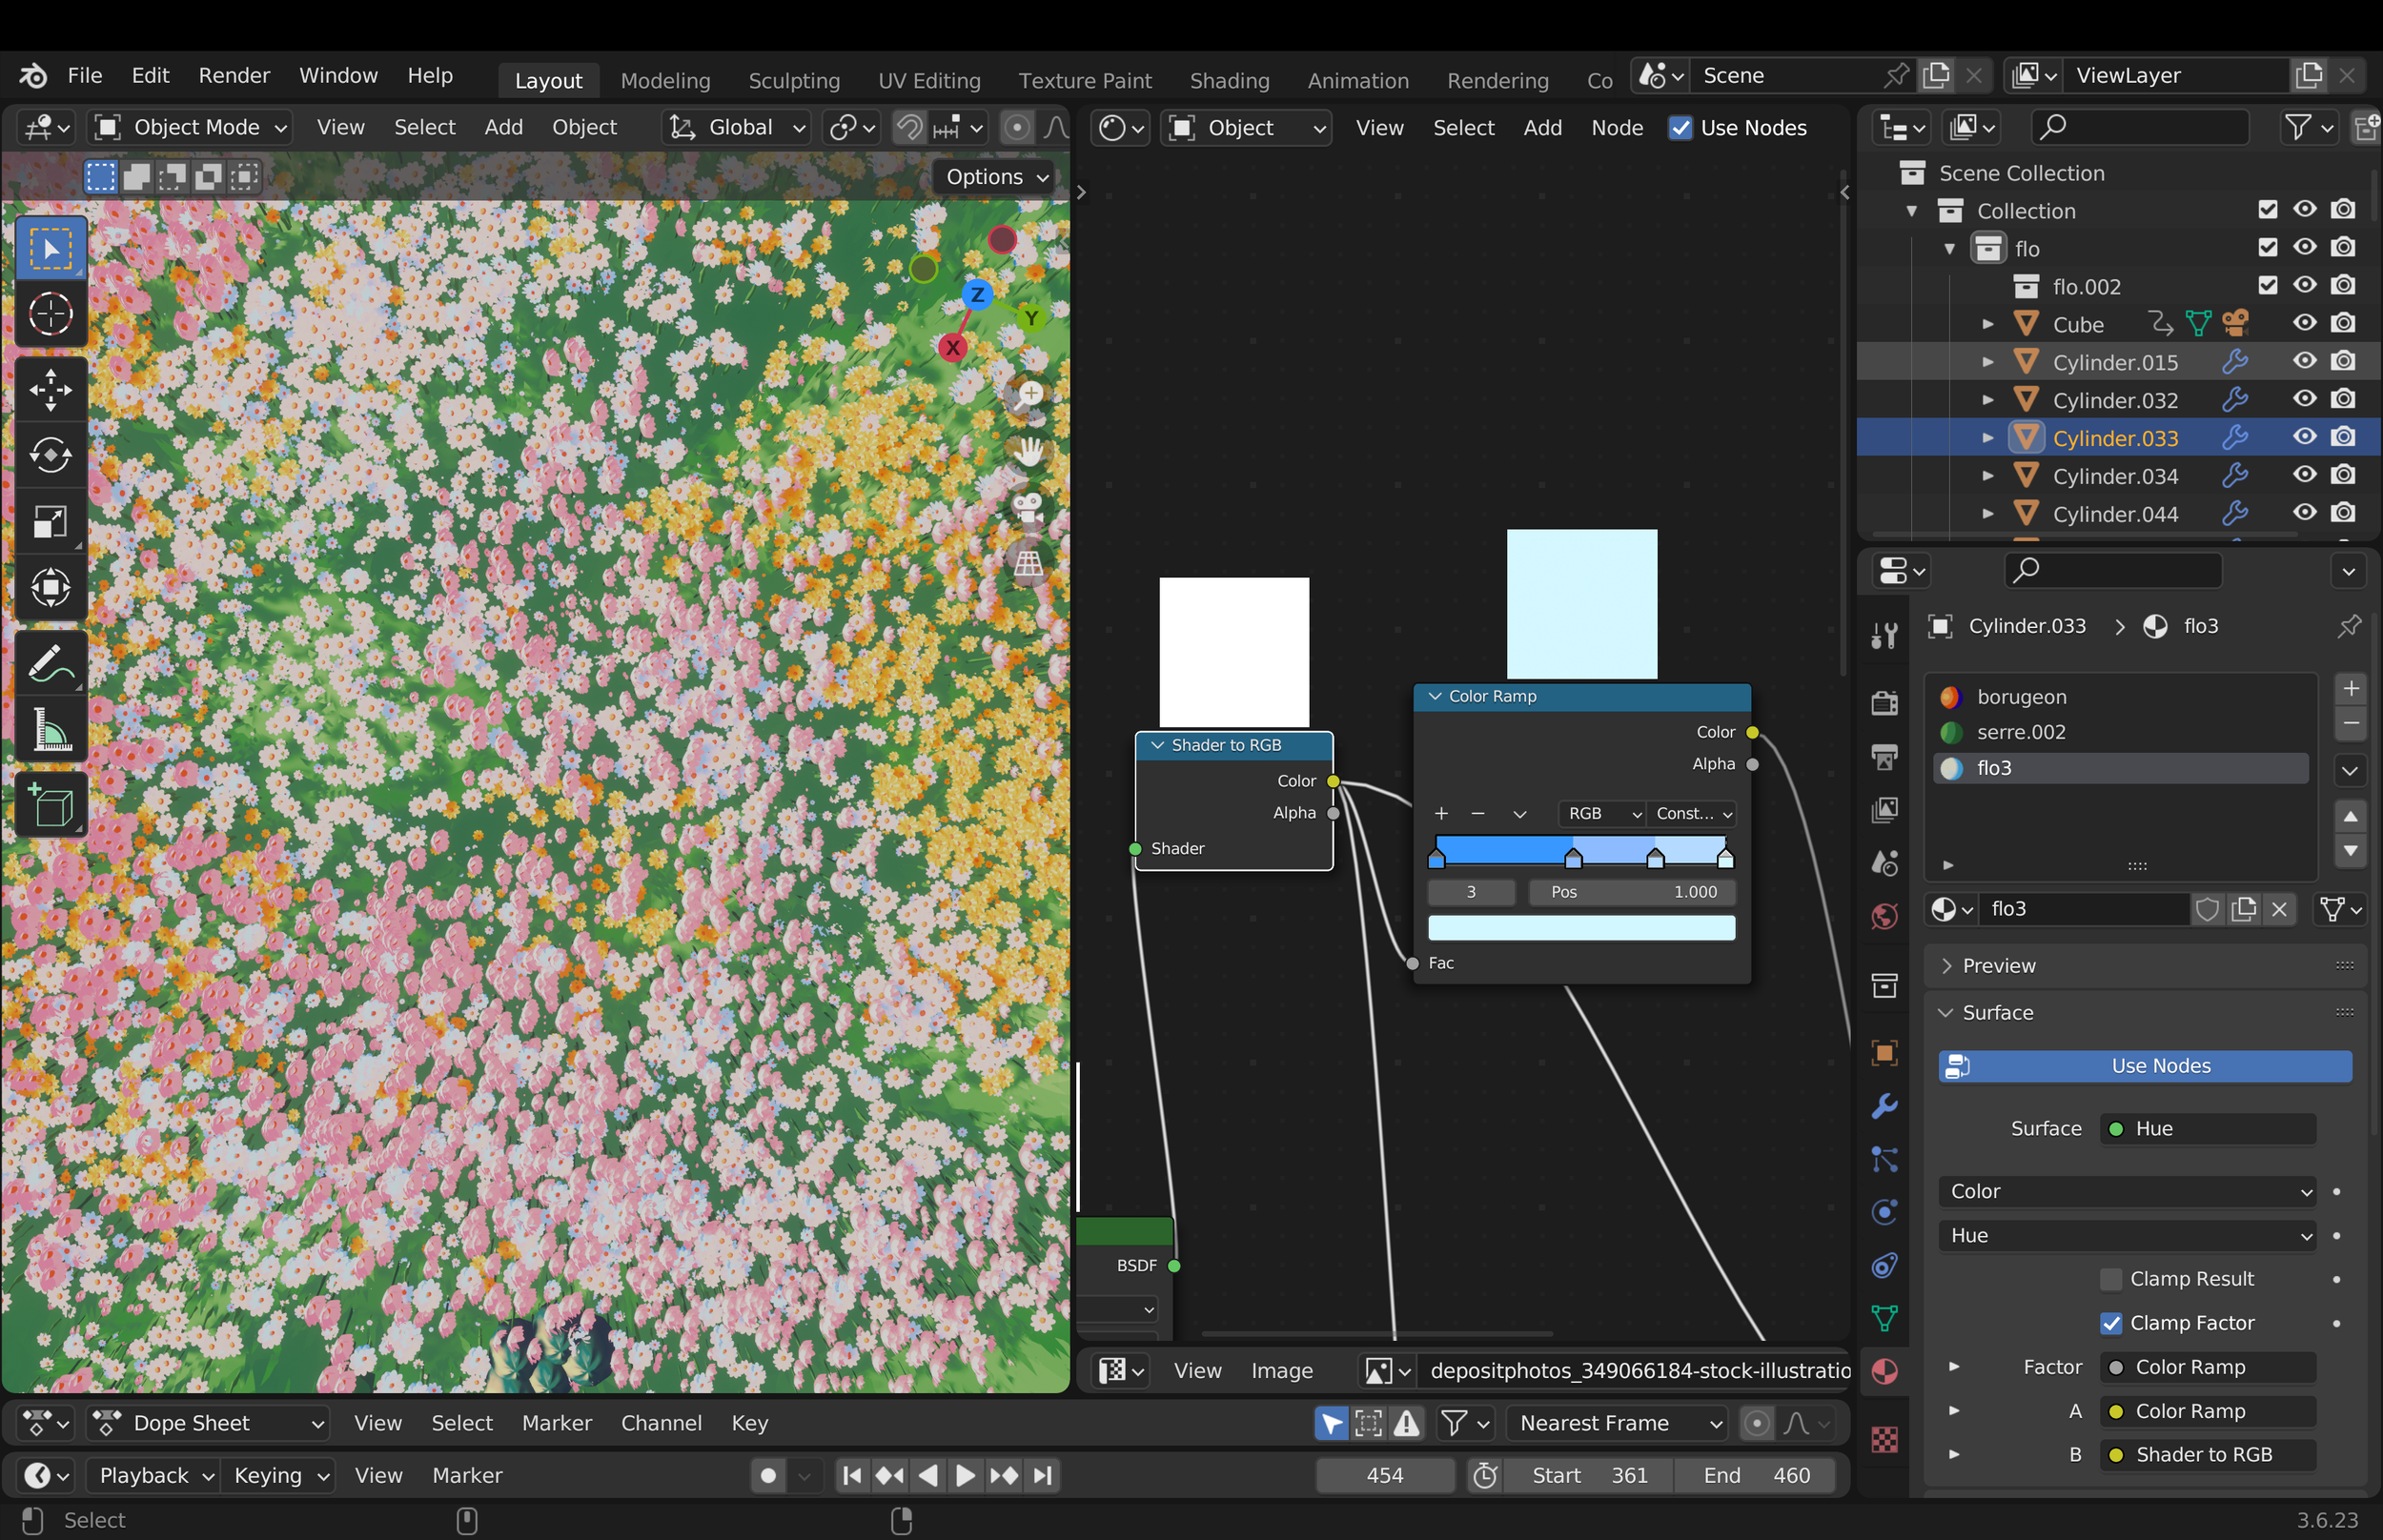Click the Color Ramp light-blue color swatch

[1581, 928]
